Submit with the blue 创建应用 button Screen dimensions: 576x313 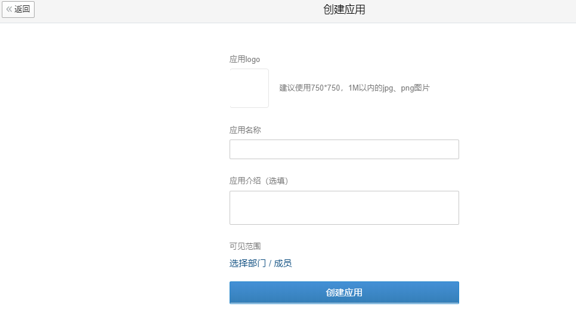(x=344, y=292)
